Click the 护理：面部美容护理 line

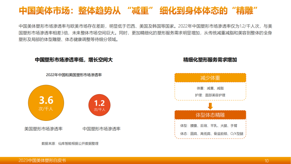click(210, 95)
